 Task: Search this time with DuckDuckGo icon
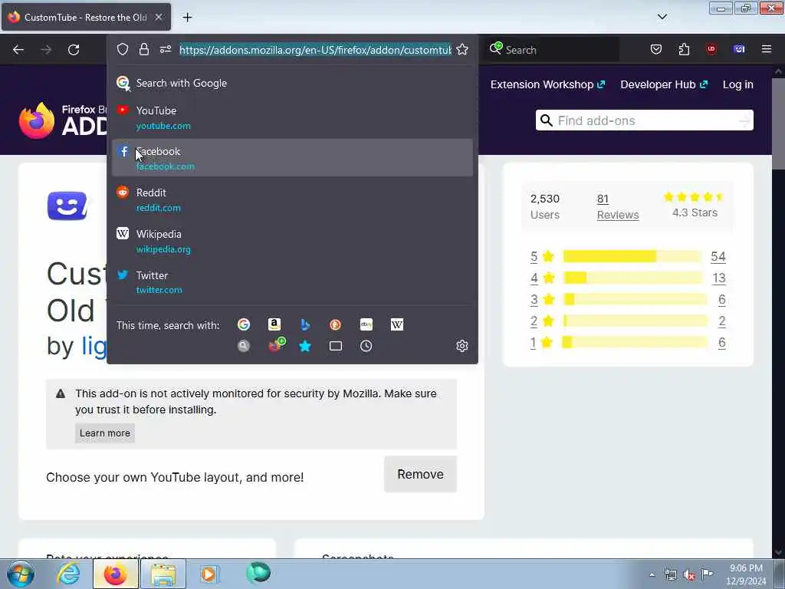(x=336, y=324)
